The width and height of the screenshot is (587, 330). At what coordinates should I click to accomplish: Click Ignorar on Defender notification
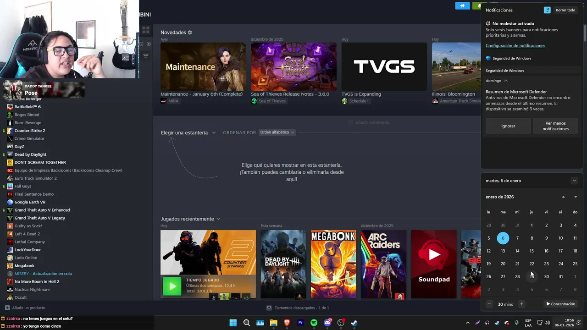[x=508, y=126]
